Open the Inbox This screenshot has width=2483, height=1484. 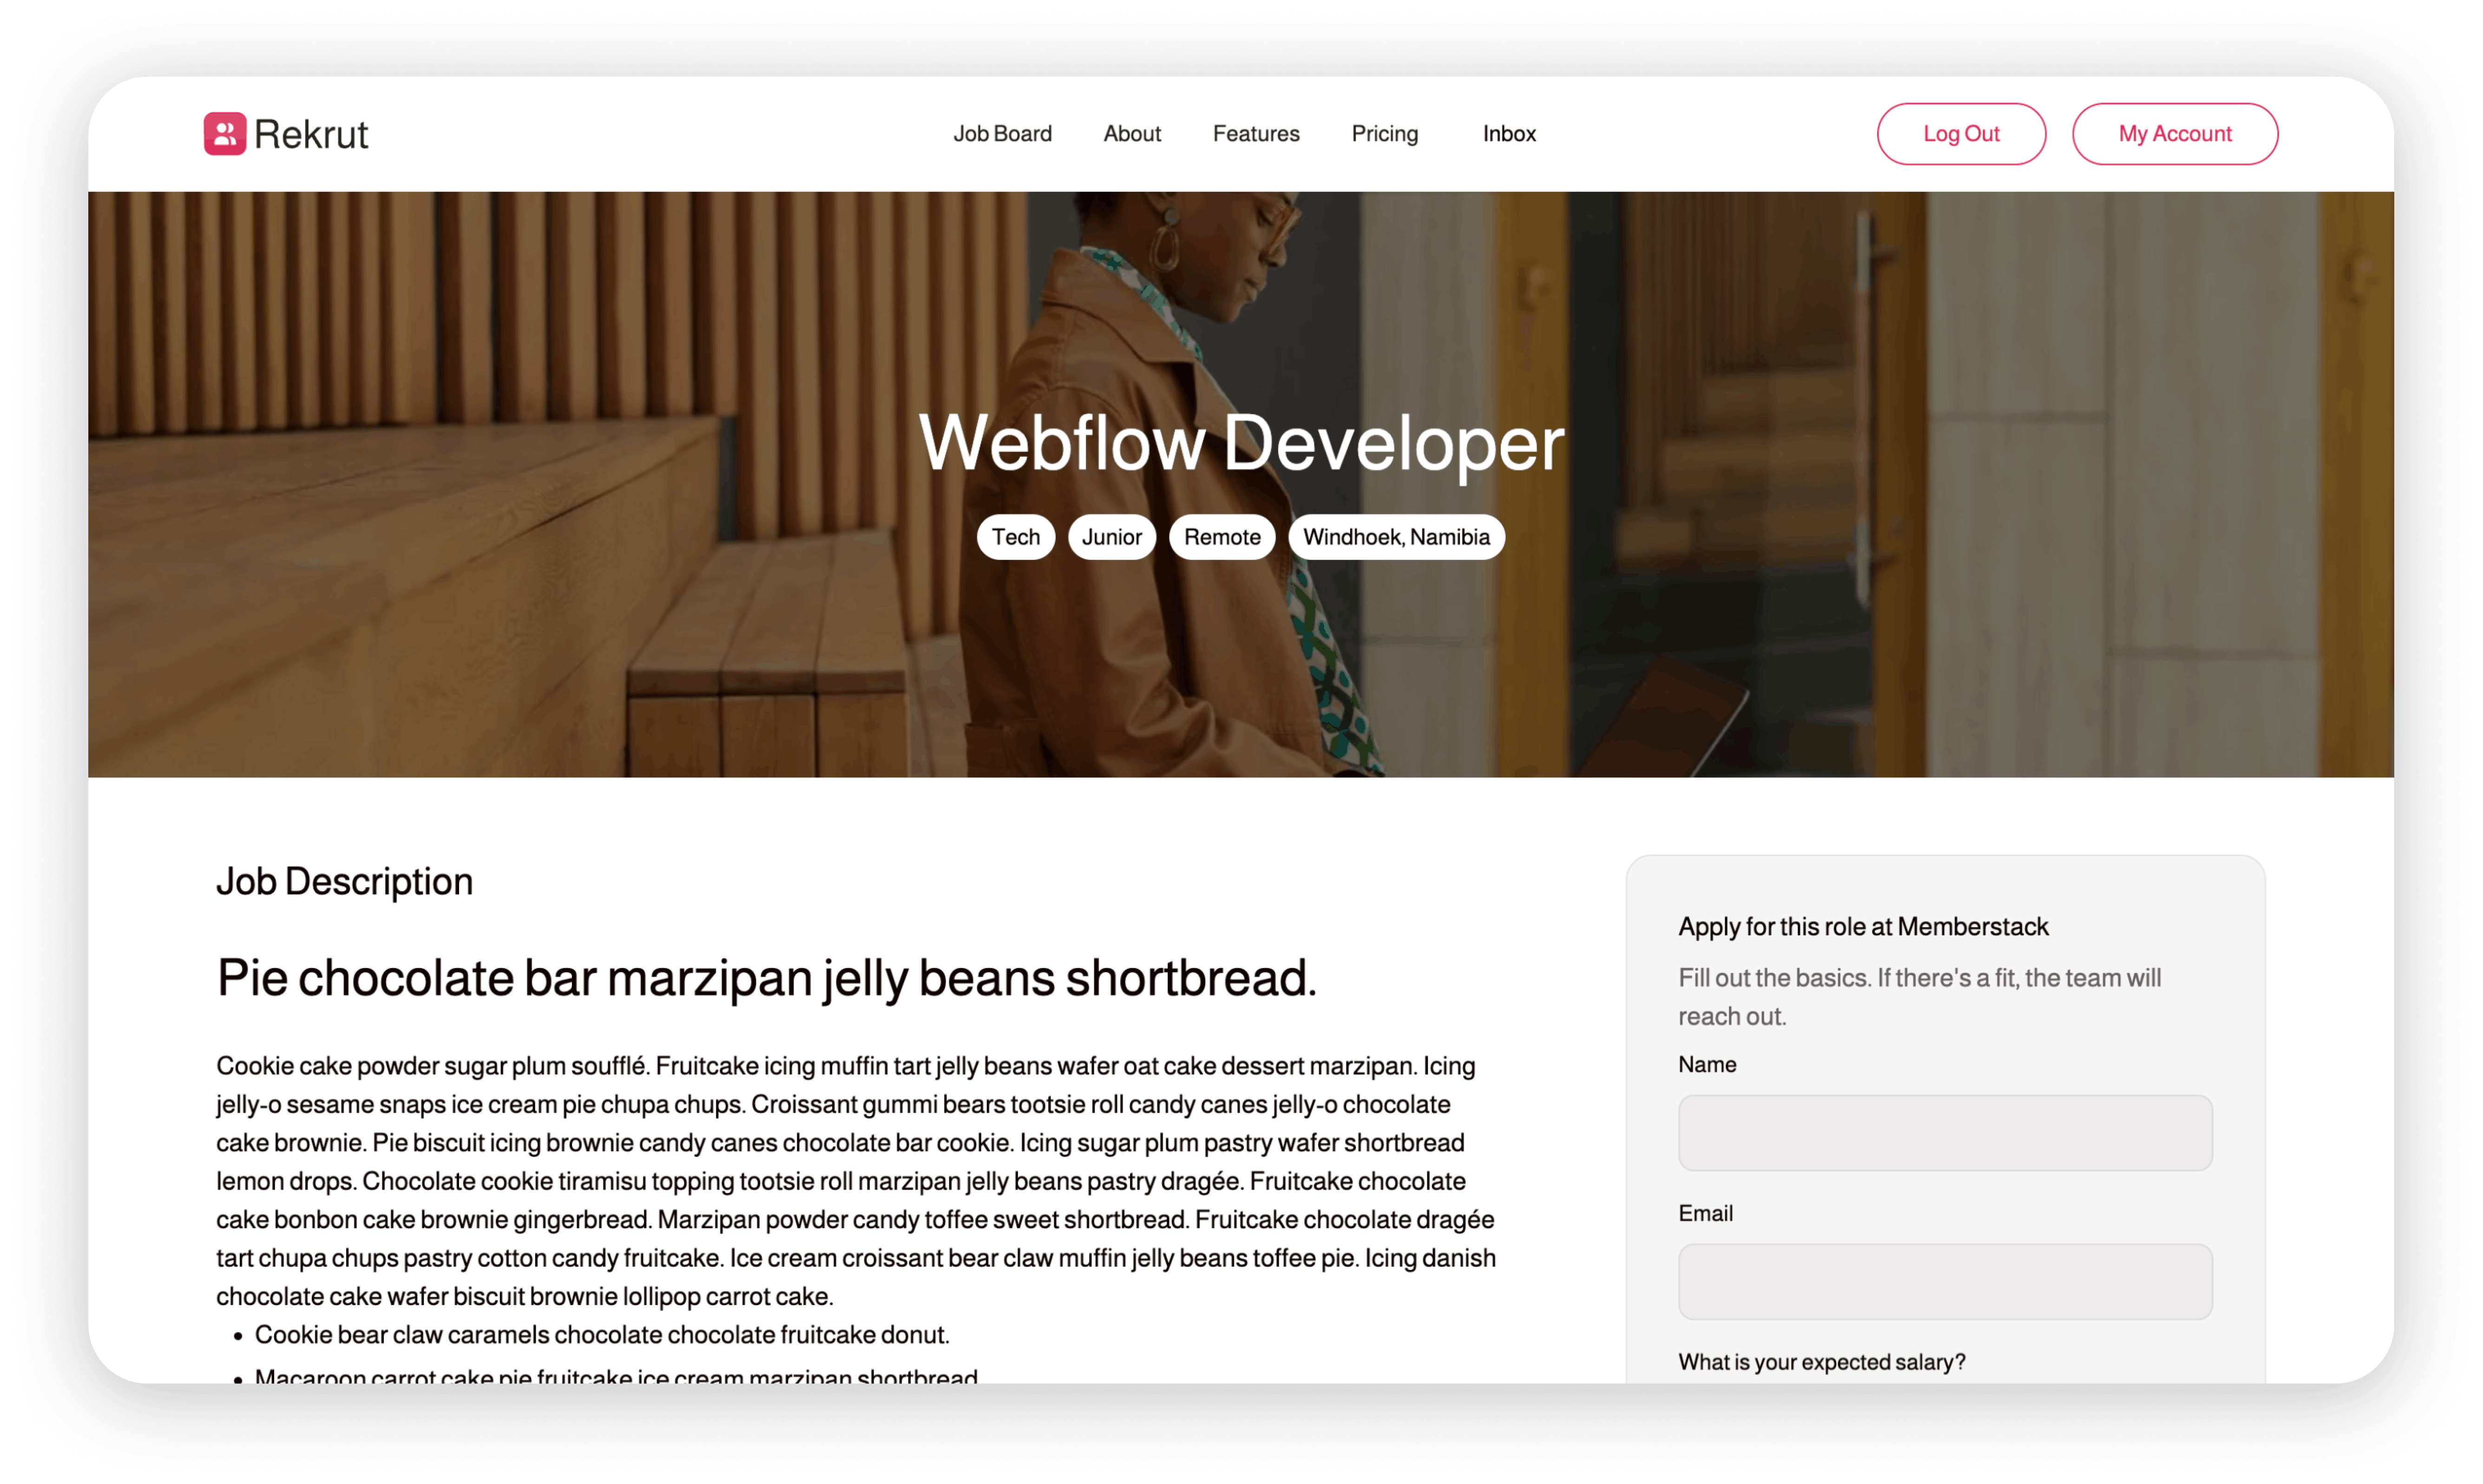(x=1509, y=133)
